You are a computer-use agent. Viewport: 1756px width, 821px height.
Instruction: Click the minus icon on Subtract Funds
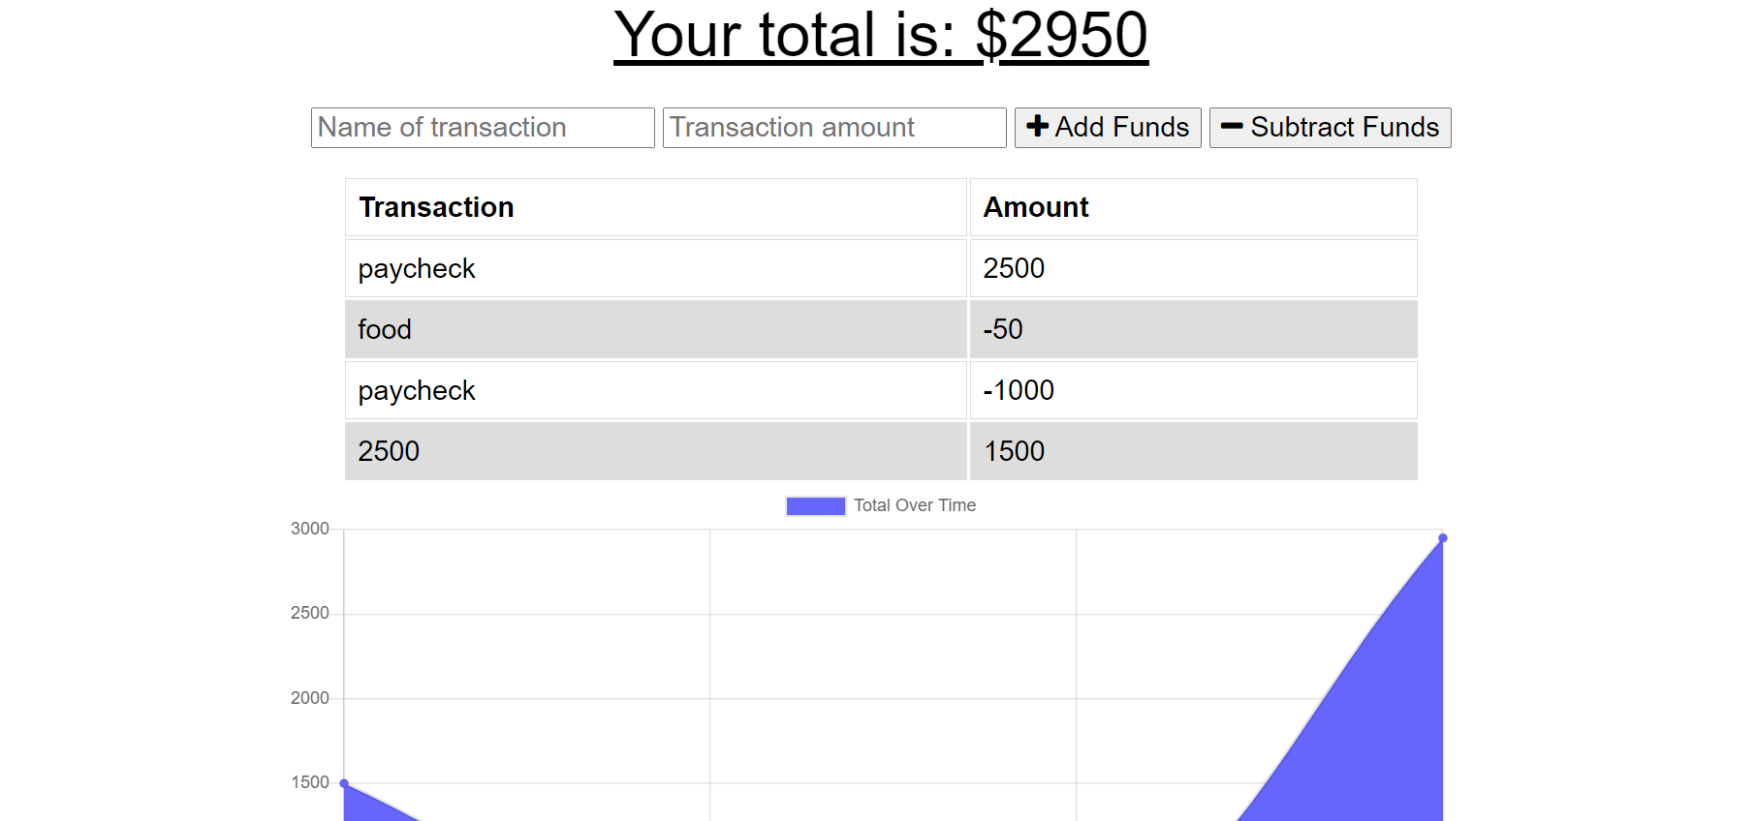tap(1231, 127)
